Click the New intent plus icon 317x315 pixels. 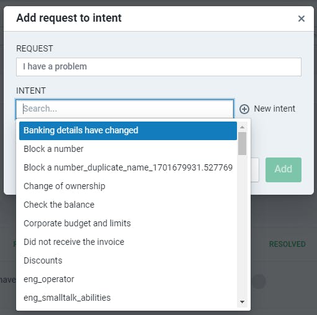click(244, 109)
